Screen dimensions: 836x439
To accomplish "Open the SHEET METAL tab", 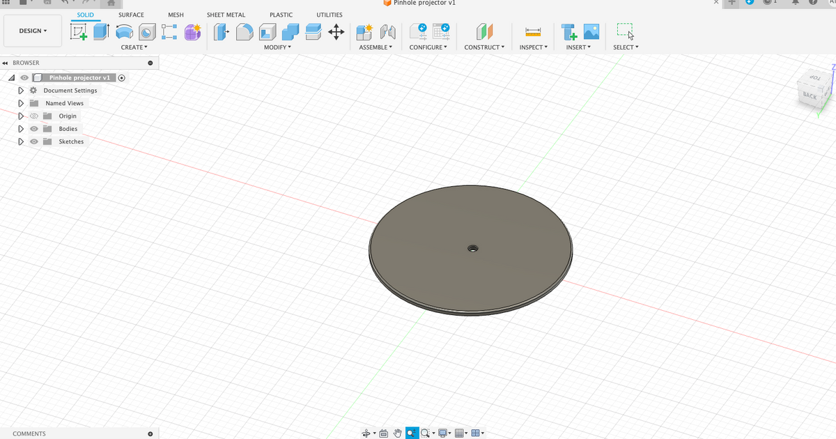I will pyautogui.click(x=226, y=14).
